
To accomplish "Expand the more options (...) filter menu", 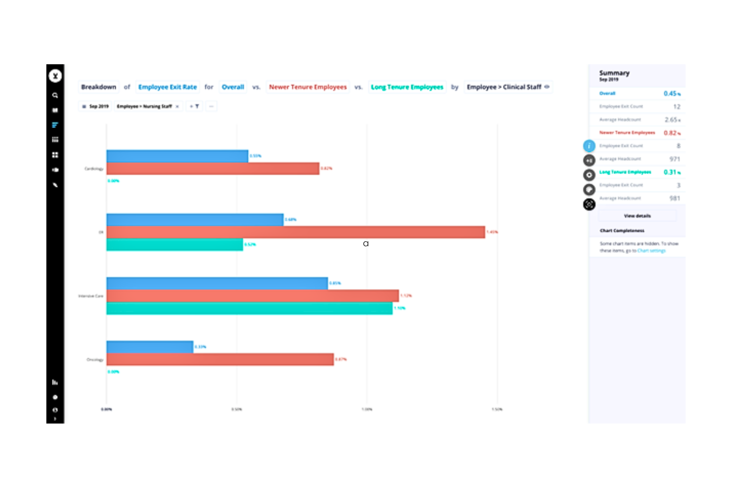I will click(211, 106).
